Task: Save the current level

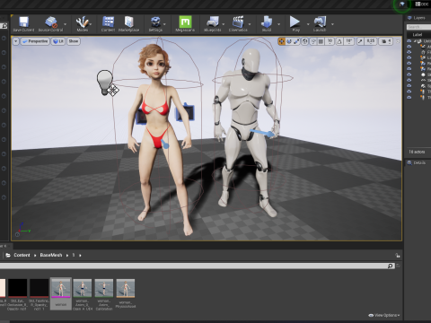Action: [x=23, y=24]
